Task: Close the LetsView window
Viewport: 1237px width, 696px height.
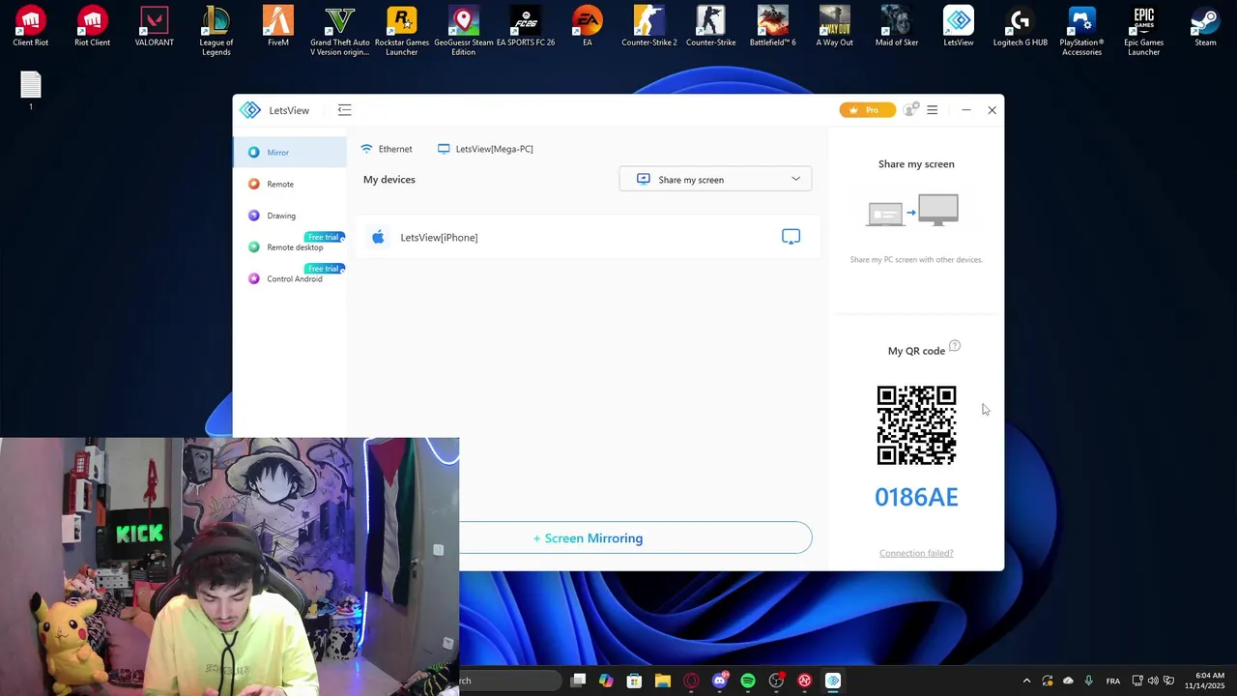Action: 992,110
